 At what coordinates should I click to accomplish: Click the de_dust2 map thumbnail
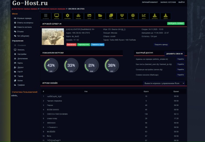click(x=53, y=37)
